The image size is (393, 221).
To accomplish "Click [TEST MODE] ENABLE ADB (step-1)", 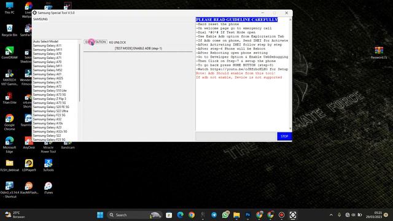I will coord(138,48).
